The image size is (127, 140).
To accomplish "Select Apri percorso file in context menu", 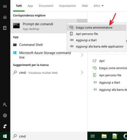I will [97, 34].
